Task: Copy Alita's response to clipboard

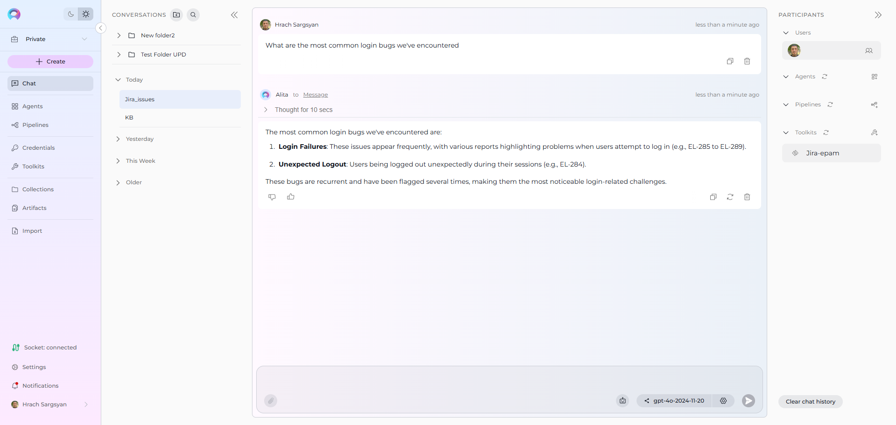Action: pos(713,197)
